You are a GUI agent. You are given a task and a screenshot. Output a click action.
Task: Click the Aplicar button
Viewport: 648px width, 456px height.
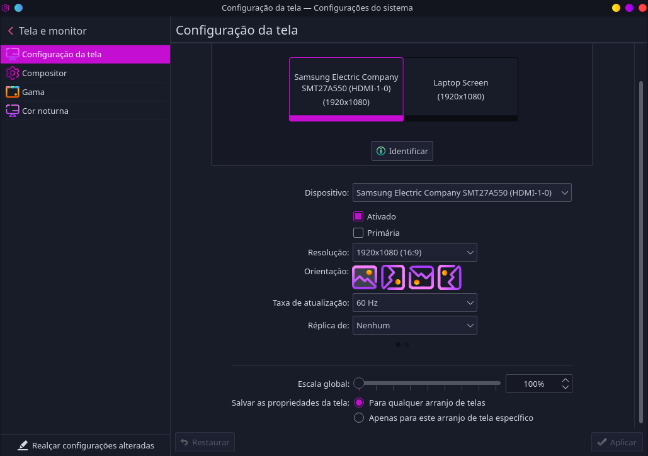click(617, 442)
